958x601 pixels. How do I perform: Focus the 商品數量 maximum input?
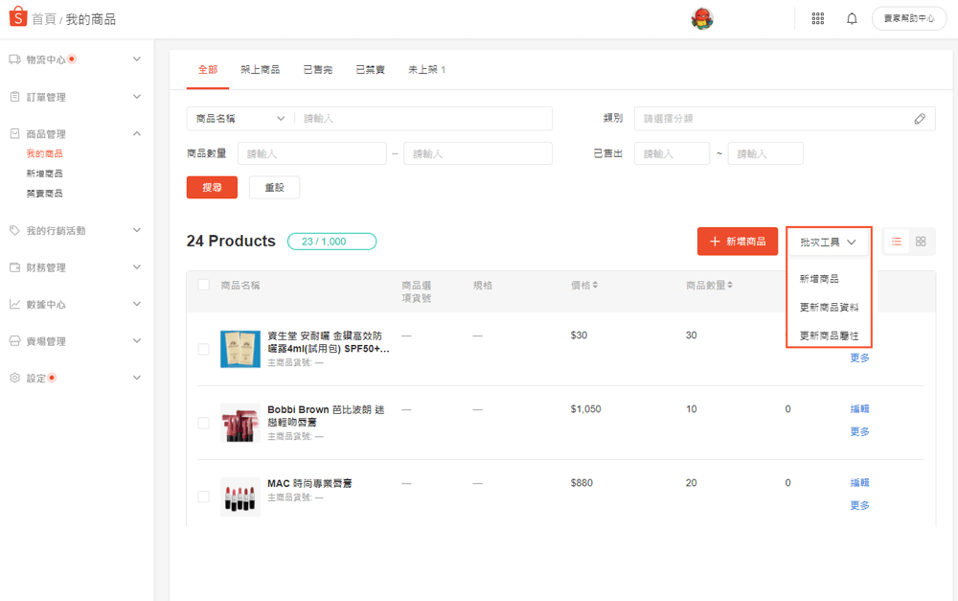click(478, 153)
